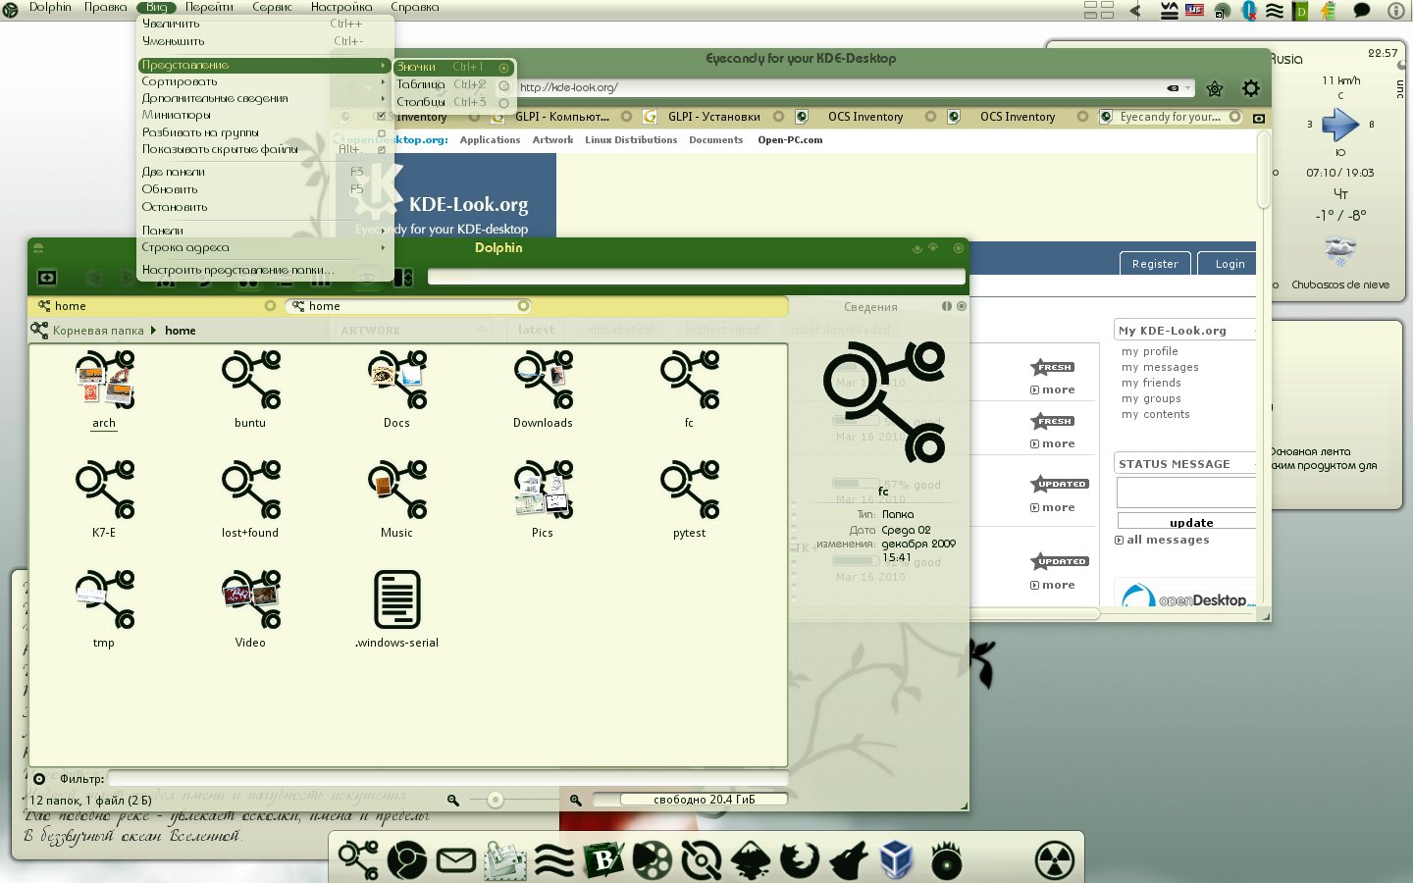
Task: Click the browser settings gear icon
Action: coord(1251,88)
